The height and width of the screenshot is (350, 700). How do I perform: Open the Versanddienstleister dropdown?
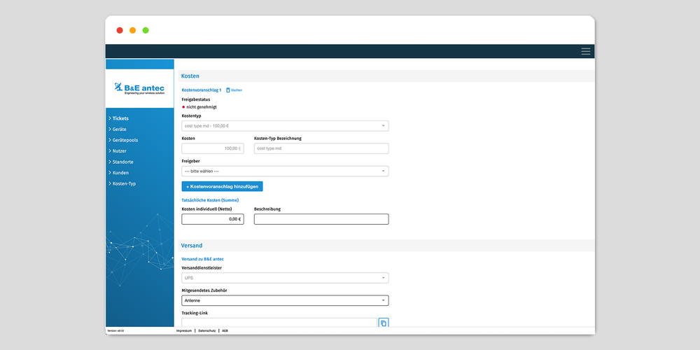click(285, 278)
